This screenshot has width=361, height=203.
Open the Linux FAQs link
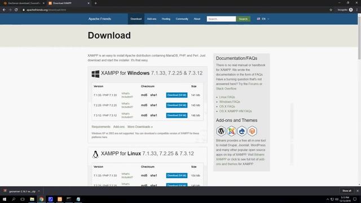(227, 97)
